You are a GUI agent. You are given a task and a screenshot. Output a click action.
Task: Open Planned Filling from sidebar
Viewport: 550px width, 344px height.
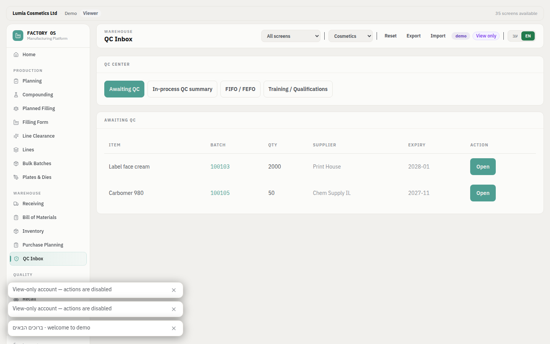pos(48,109)
